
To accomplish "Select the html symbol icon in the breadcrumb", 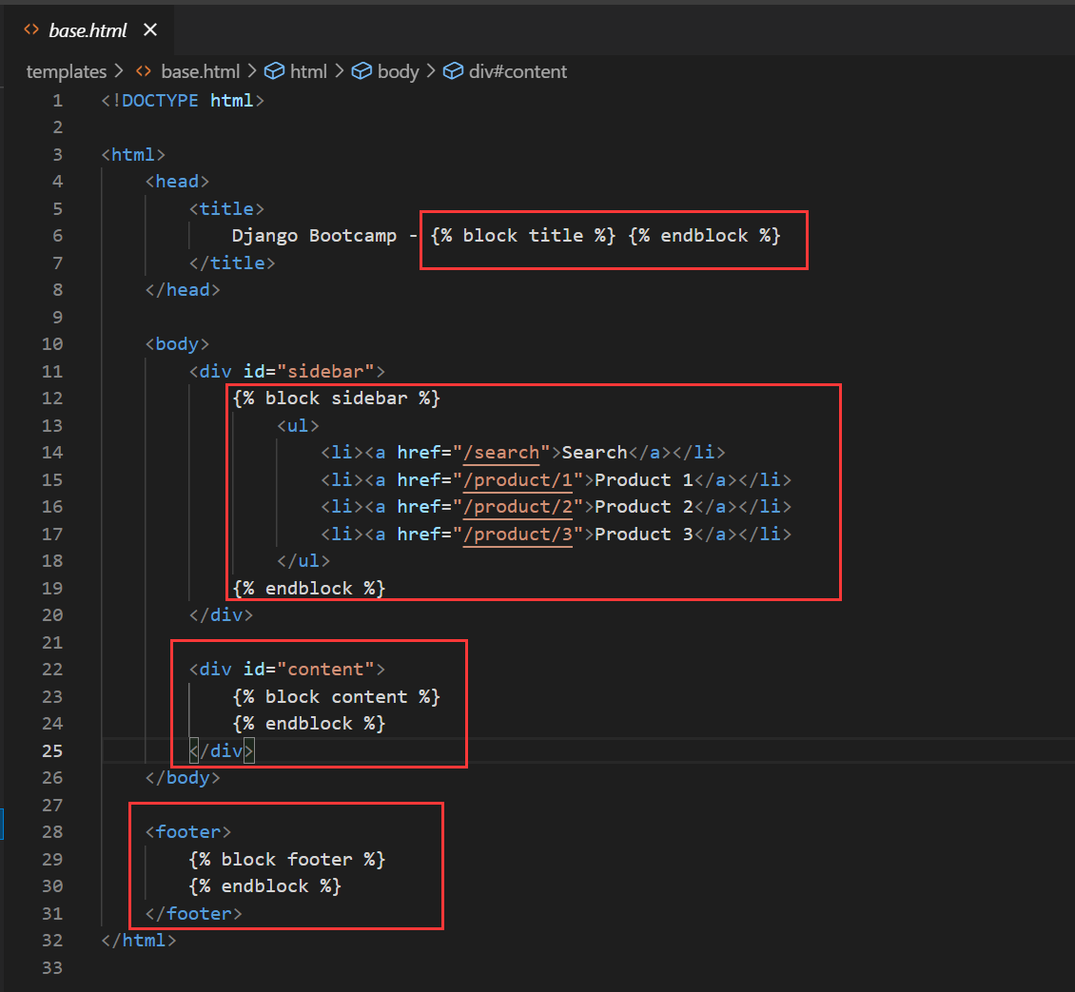I will point(274,70).
